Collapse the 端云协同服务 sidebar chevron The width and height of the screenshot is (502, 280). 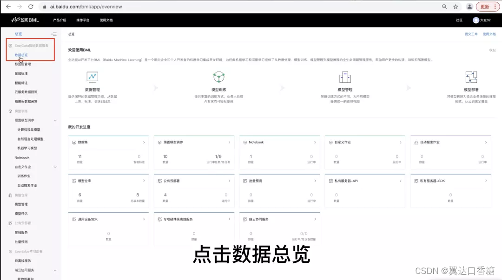pyautogui.click(x=55, y=270)
